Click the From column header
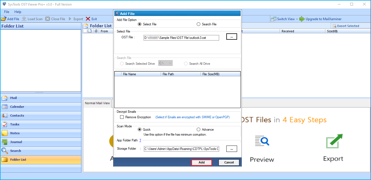 click(x=104, y=31)
